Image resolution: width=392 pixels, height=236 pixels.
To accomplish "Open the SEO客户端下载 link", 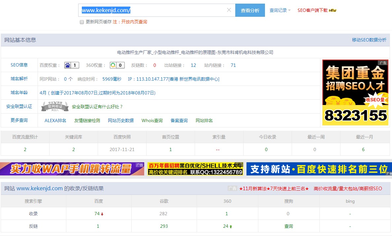I will click(312, 10).
